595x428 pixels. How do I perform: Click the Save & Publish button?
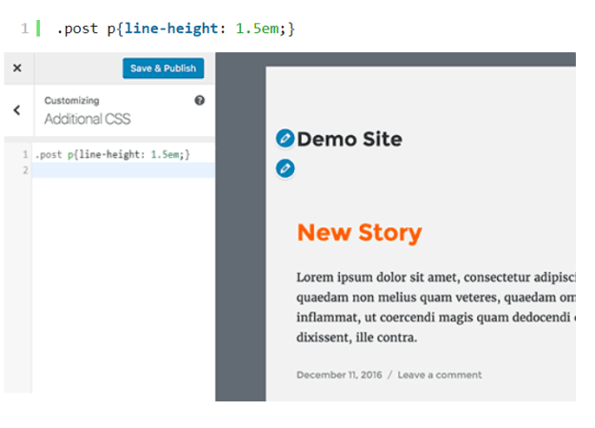click(x=163, y=68)
